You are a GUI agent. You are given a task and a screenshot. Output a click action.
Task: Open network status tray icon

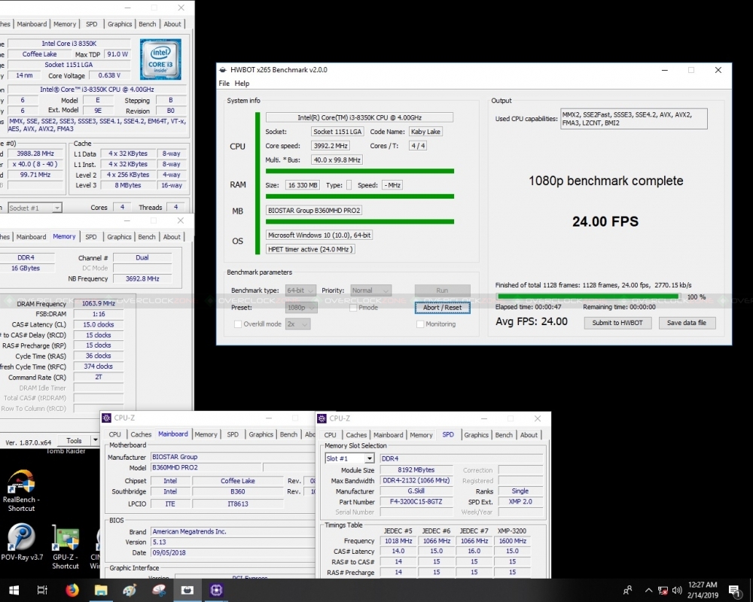click(663, 590)
